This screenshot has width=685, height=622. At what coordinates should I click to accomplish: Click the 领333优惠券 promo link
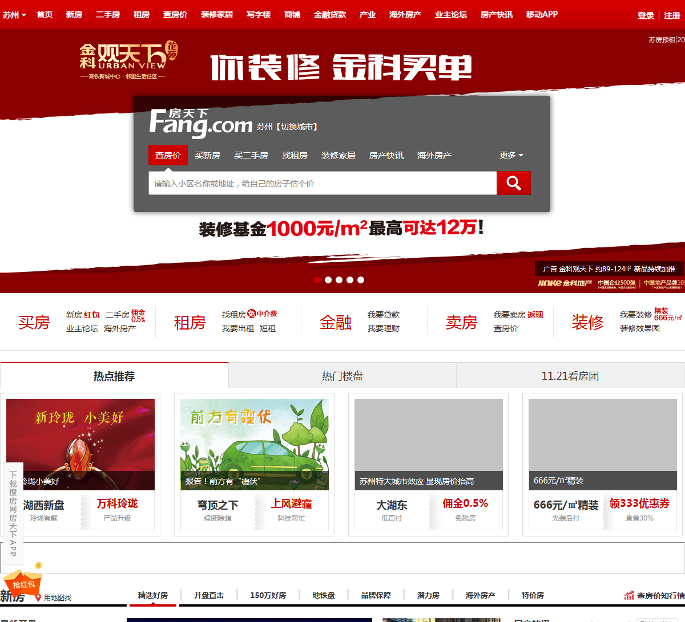[x=639, y=503]
